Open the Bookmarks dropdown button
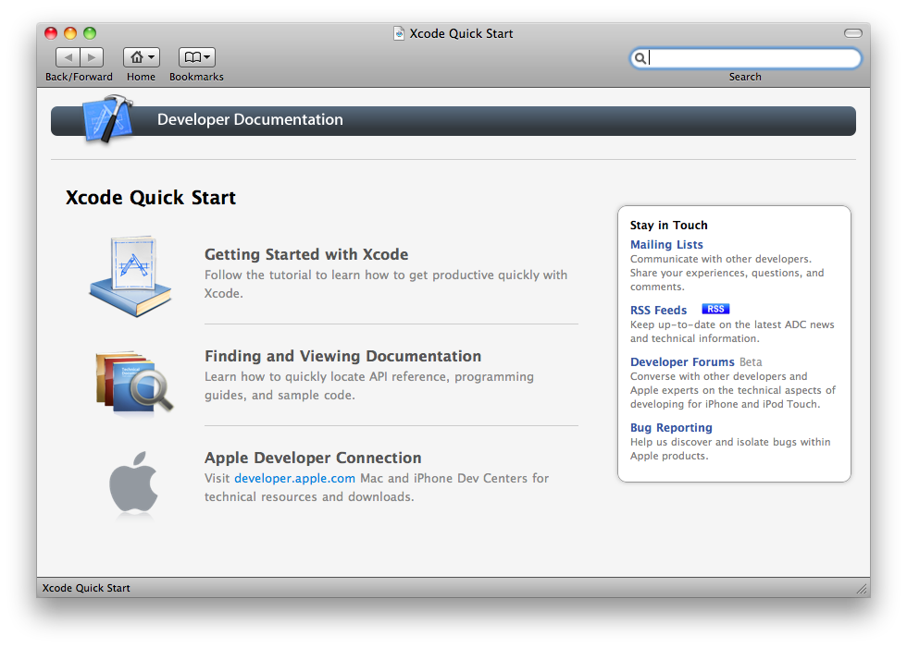The height and width of the screenshot is (648, 907). click(196, 57)
